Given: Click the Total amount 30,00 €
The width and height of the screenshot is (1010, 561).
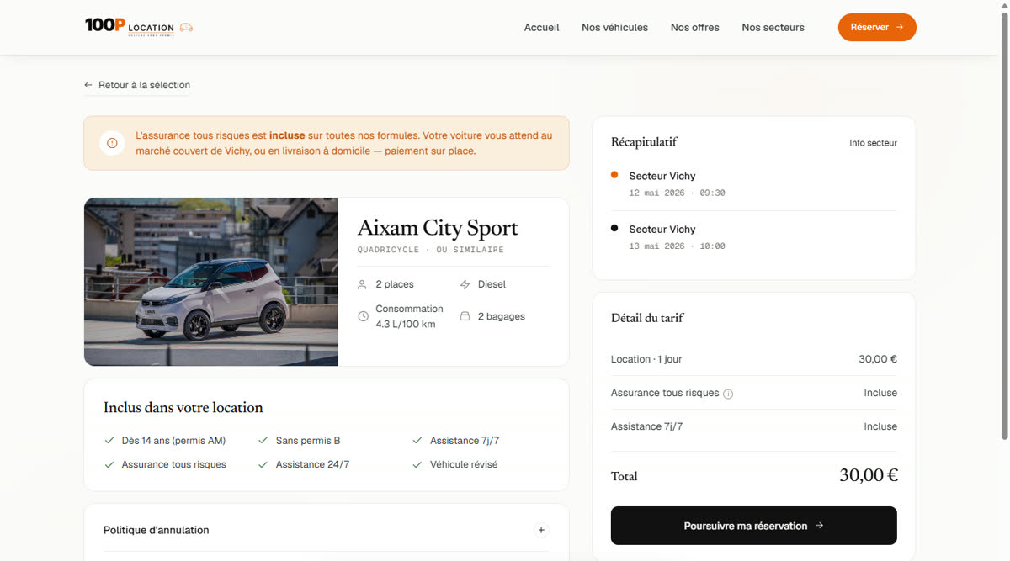Looking at the screenshot, I should [x=869, y=475].
